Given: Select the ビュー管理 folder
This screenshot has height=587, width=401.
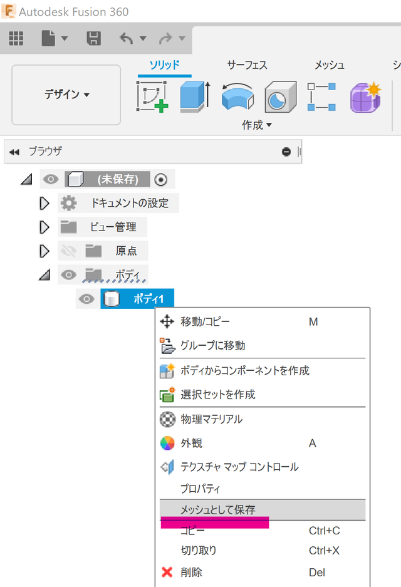Looking at the screenshot, I should 113,227.
